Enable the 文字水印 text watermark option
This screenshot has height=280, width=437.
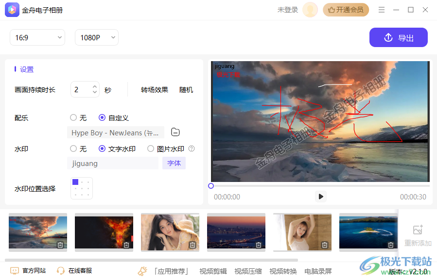(101, 148)
